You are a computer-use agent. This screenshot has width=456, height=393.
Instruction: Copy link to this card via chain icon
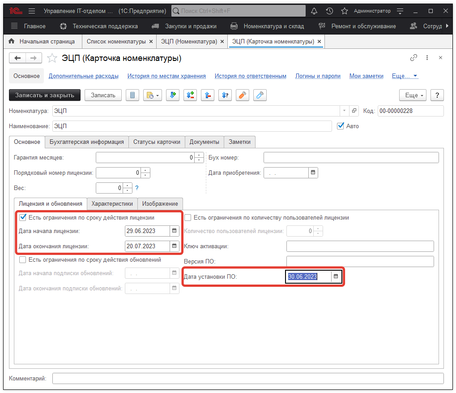pos(413,58)
